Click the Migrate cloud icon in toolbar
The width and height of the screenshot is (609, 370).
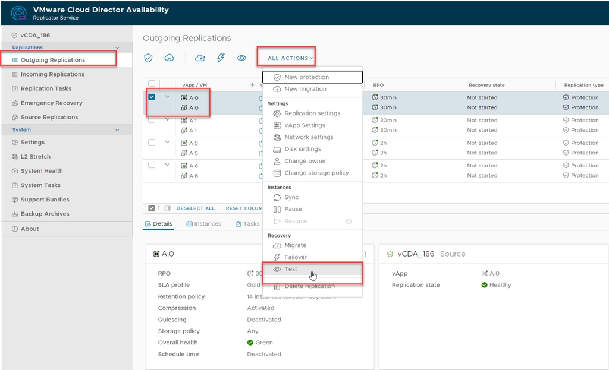coord(200,58)
